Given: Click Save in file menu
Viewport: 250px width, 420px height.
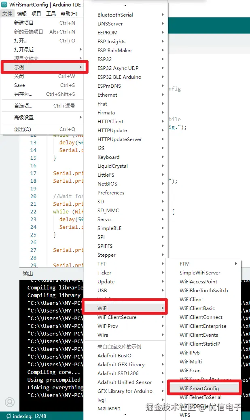Looking at the screenshot, I should pyautogui.click(x=42, y=85).
